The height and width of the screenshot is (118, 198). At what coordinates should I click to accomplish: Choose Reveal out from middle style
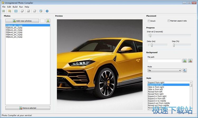pyautogui.click(x=169, y=105)
